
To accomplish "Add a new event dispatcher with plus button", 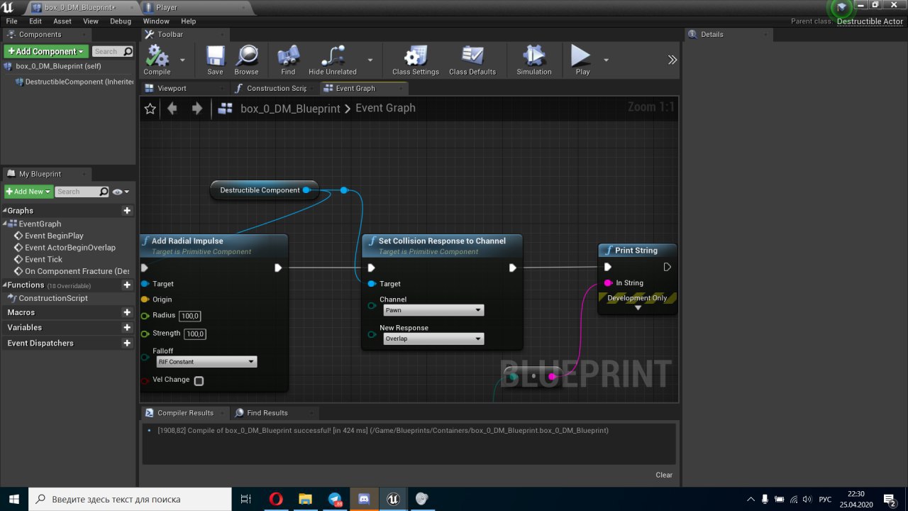I will pyautogui.click(x=127, y=344).
